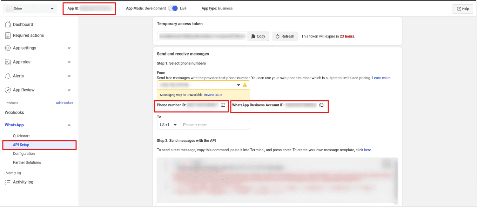Click the temporary access token field

coord(202,36)
